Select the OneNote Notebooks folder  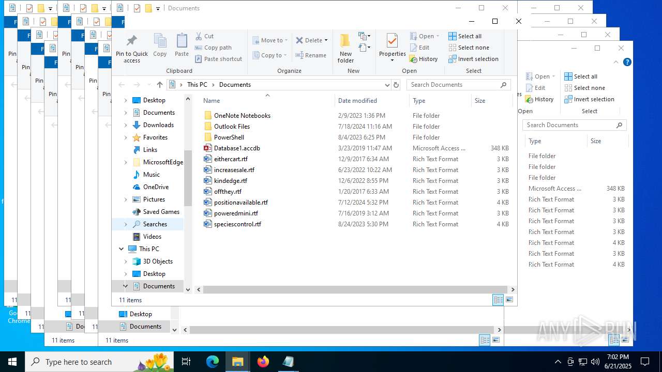[x=242, y=116]
